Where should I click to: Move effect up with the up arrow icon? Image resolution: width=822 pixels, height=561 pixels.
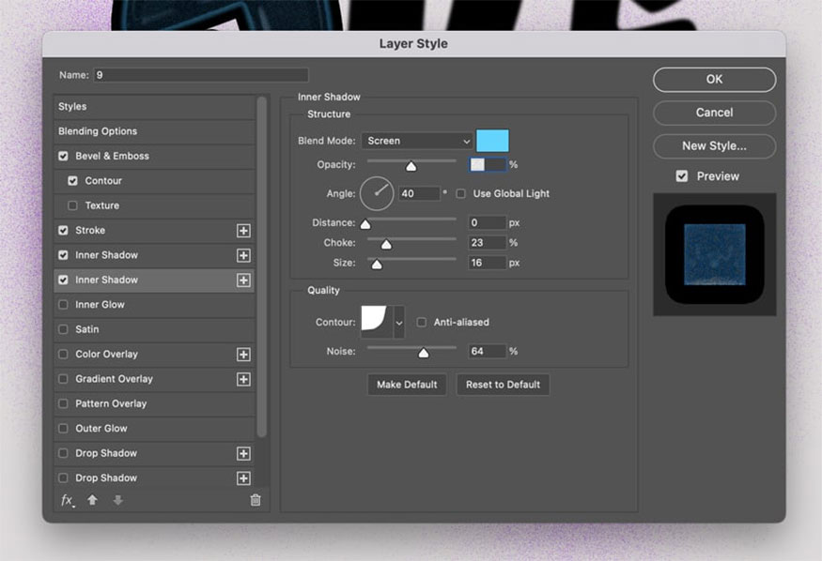(x=92, y=501)
